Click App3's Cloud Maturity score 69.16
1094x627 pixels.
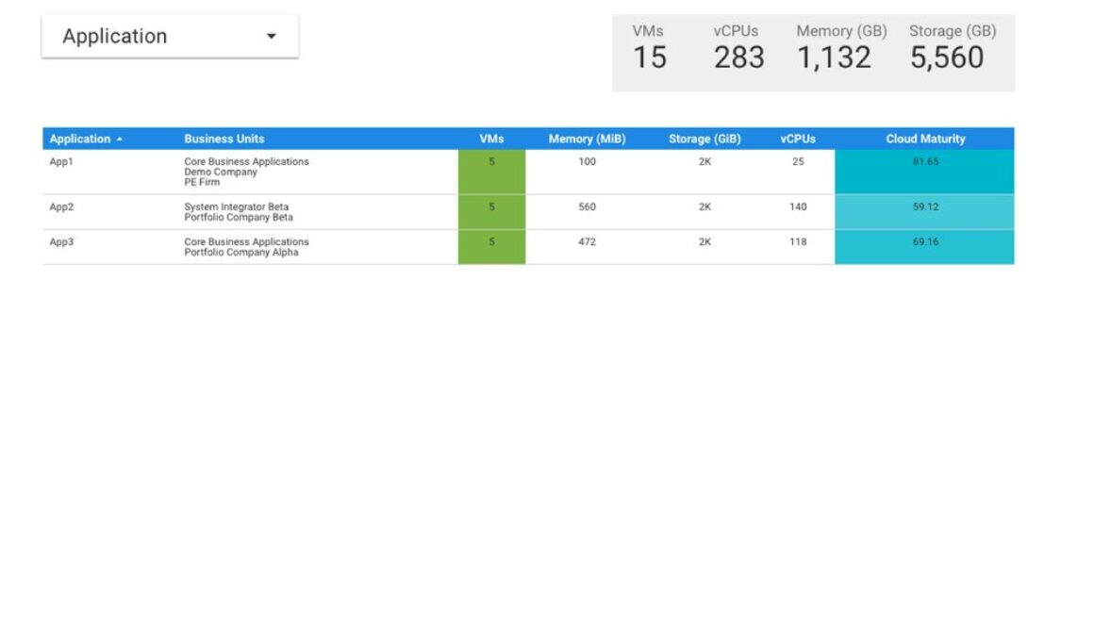[924, 241]
